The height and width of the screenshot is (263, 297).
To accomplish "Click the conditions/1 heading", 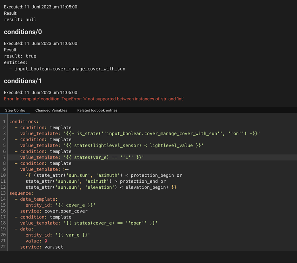I will (x=23, y=81).
